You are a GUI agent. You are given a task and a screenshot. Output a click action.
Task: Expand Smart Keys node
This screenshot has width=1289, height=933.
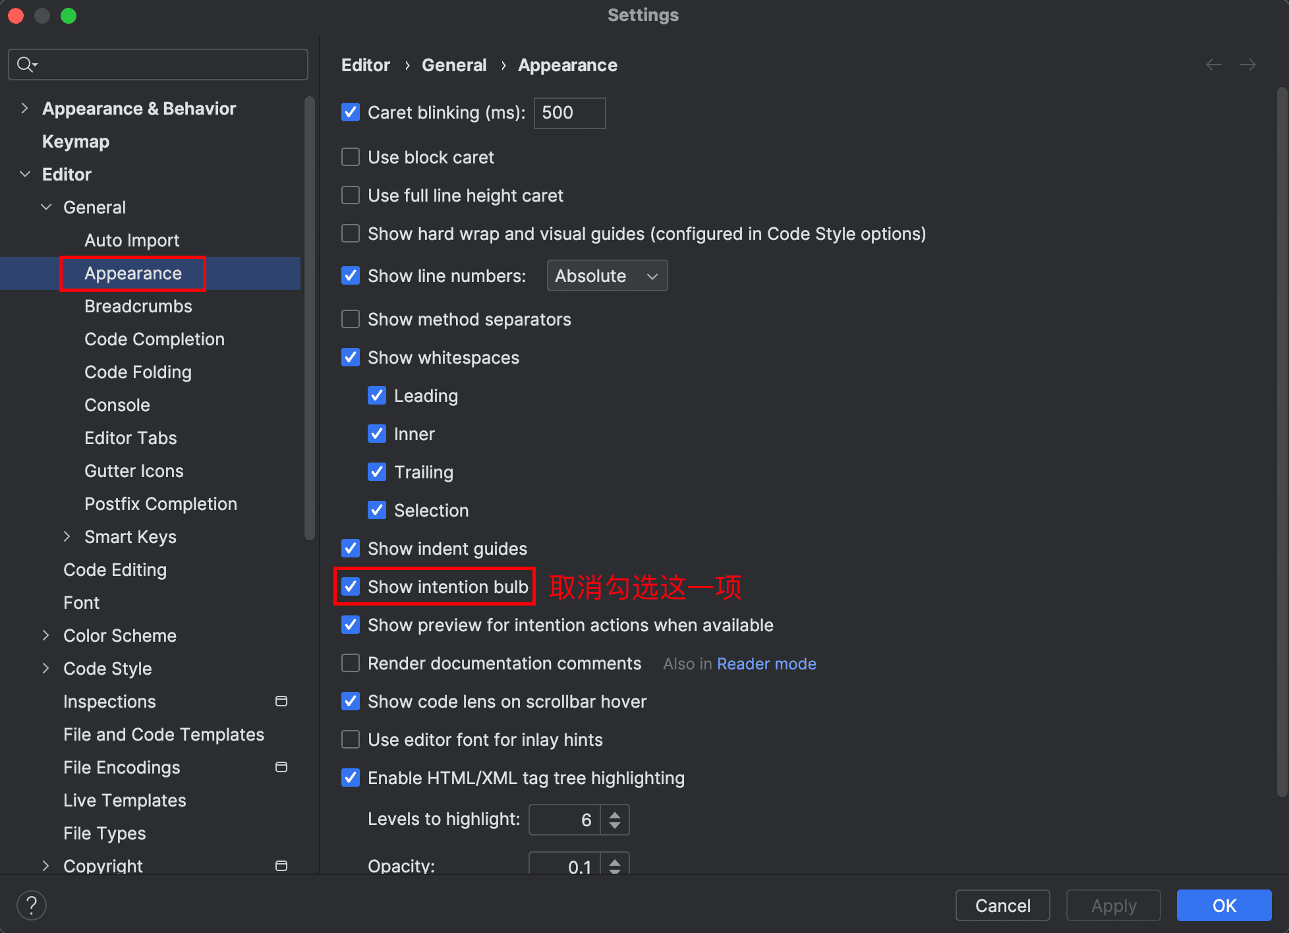[x=67, y=536]
